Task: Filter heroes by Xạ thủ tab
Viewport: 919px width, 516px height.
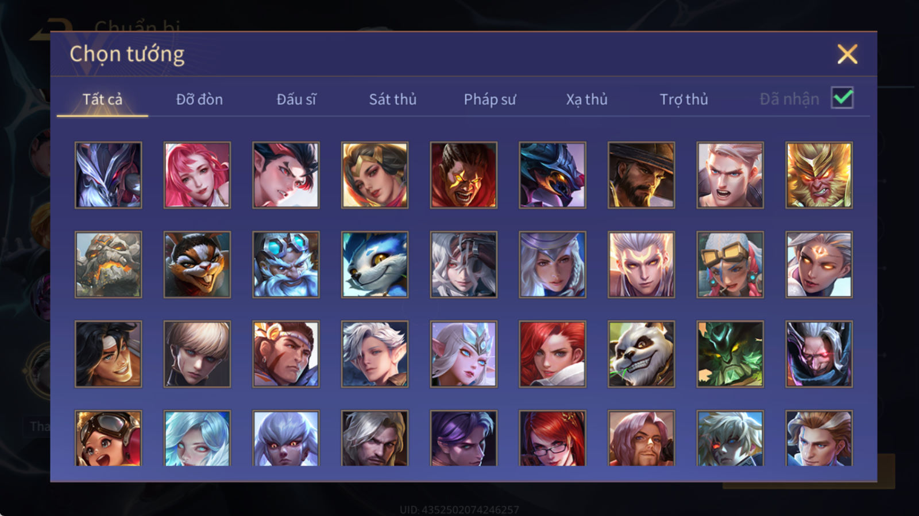Action: pos(586,99)
